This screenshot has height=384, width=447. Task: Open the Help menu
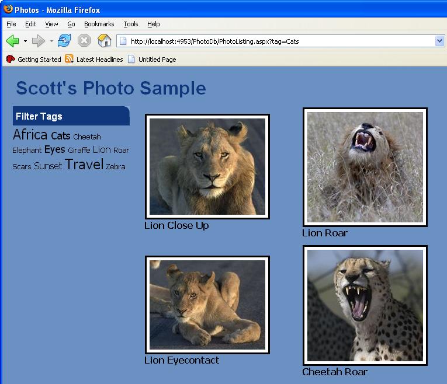coord(153,24)
